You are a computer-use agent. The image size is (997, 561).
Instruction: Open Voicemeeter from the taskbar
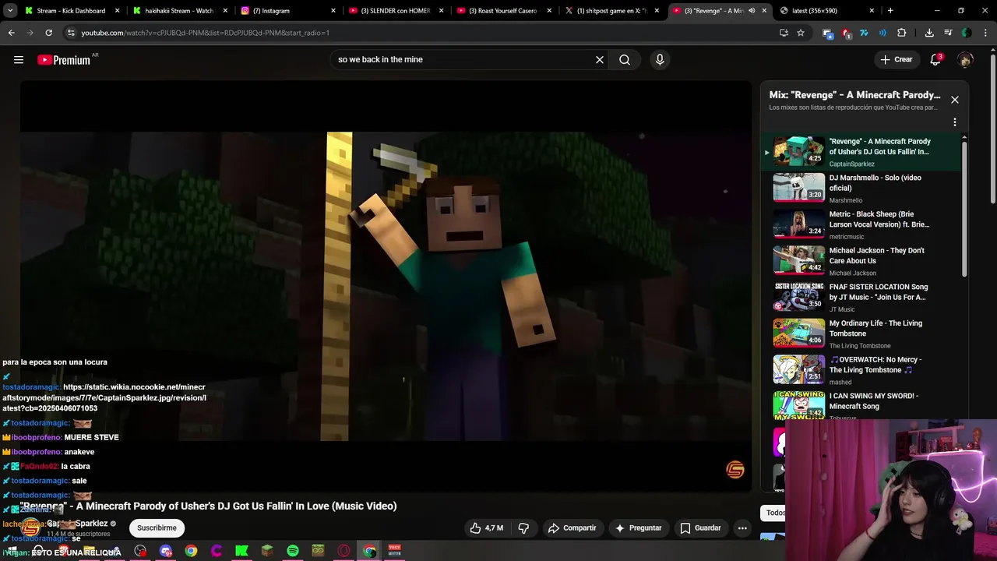(394, 551)
